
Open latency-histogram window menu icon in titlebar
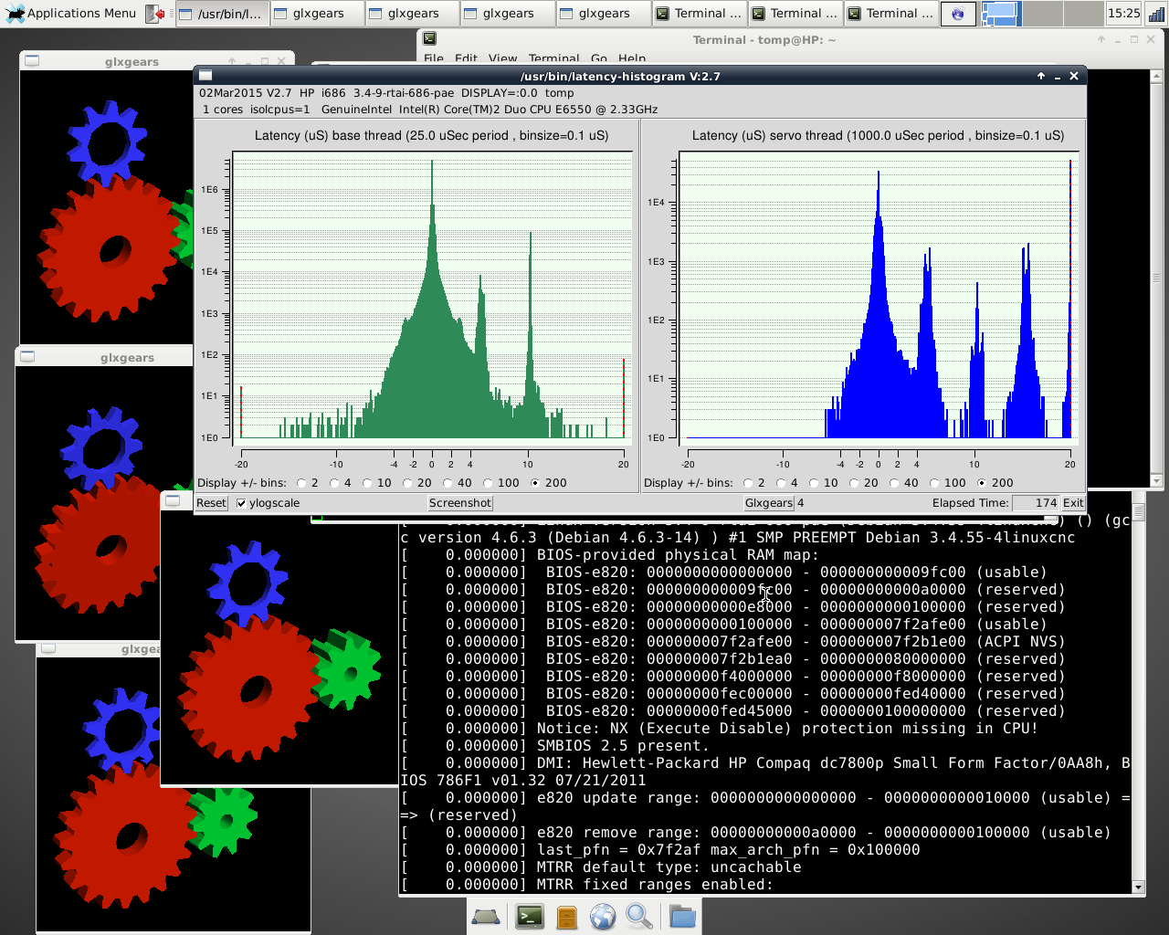coord(205,76)
